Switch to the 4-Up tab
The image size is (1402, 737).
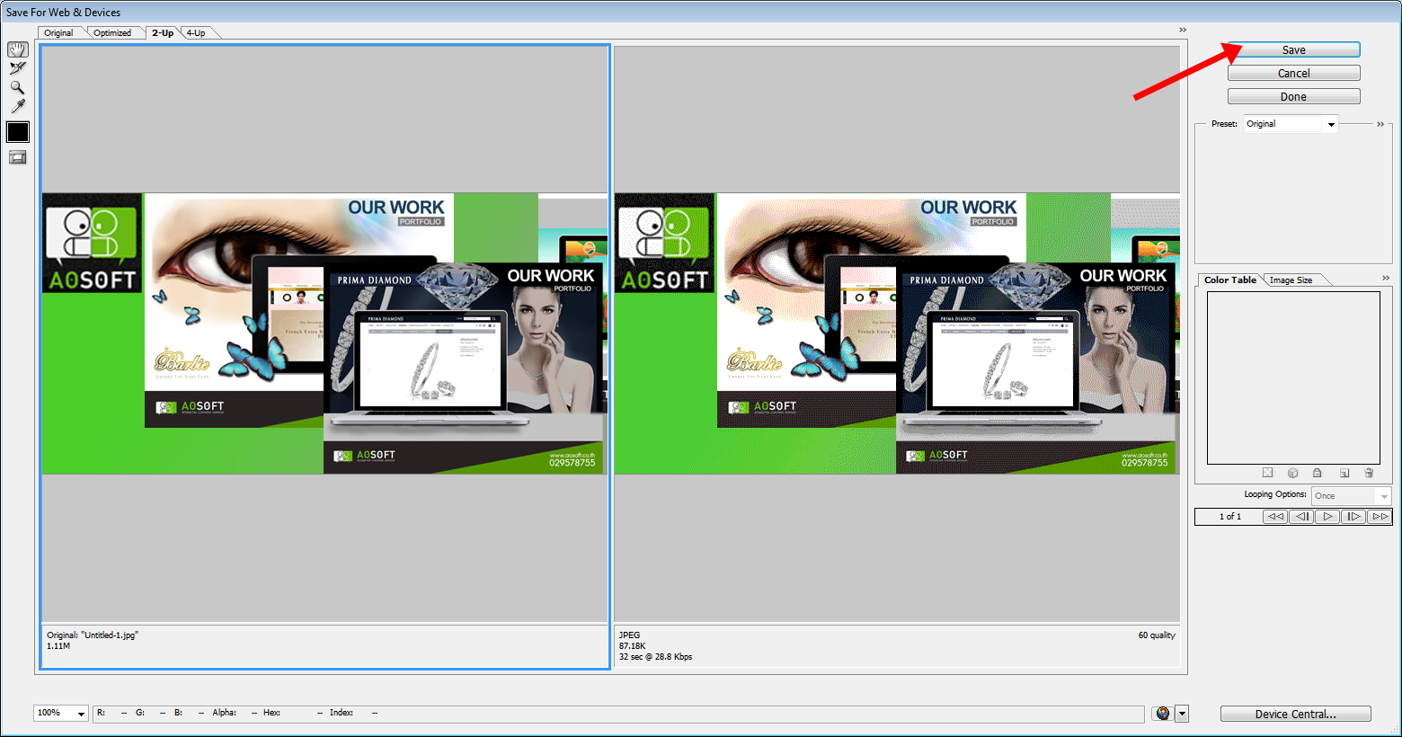click(196, 33)
